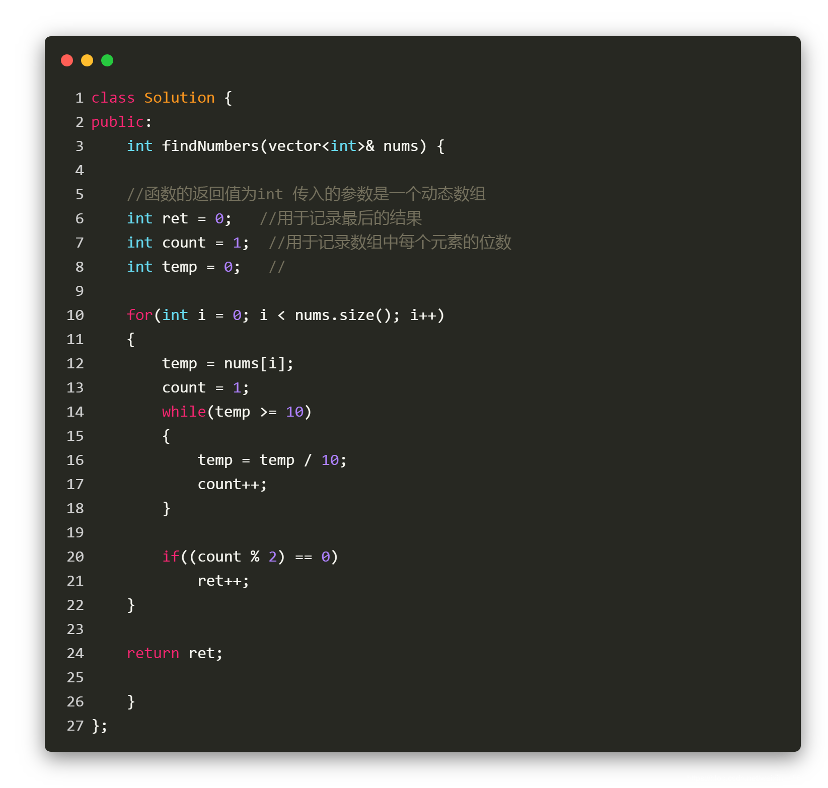Click 'count % 2' on line 20
828x788 pixels.
(x=237, y=557)
